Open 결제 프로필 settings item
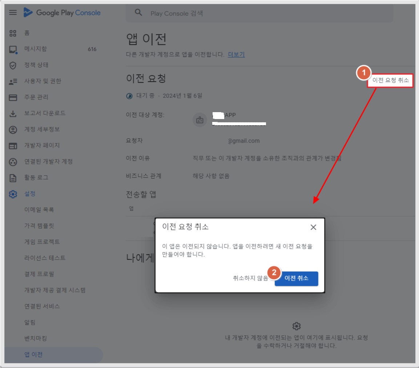 [x=39, y=274]
